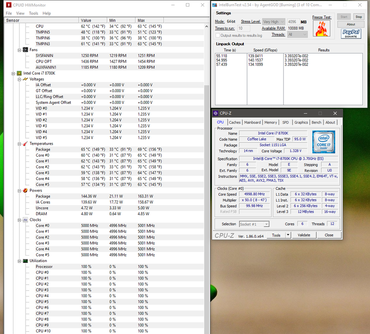
Task: Click the Core Speed 4998.80 MHz value
Action: [x=254, y=194]
